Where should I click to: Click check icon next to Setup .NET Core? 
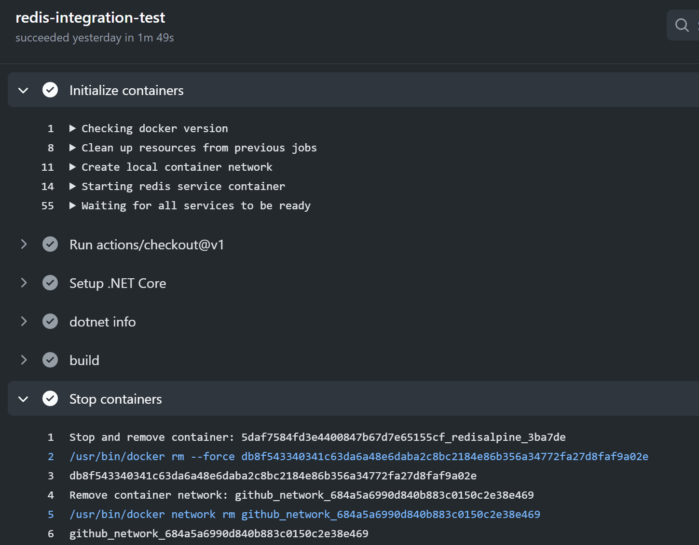(x=50, y=283)
